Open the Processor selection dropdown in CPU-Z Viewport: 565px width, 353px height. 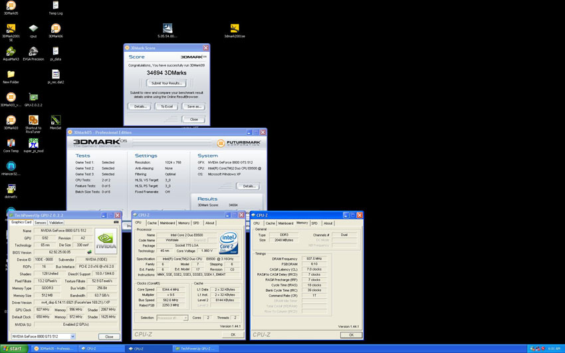click(185, 318)
